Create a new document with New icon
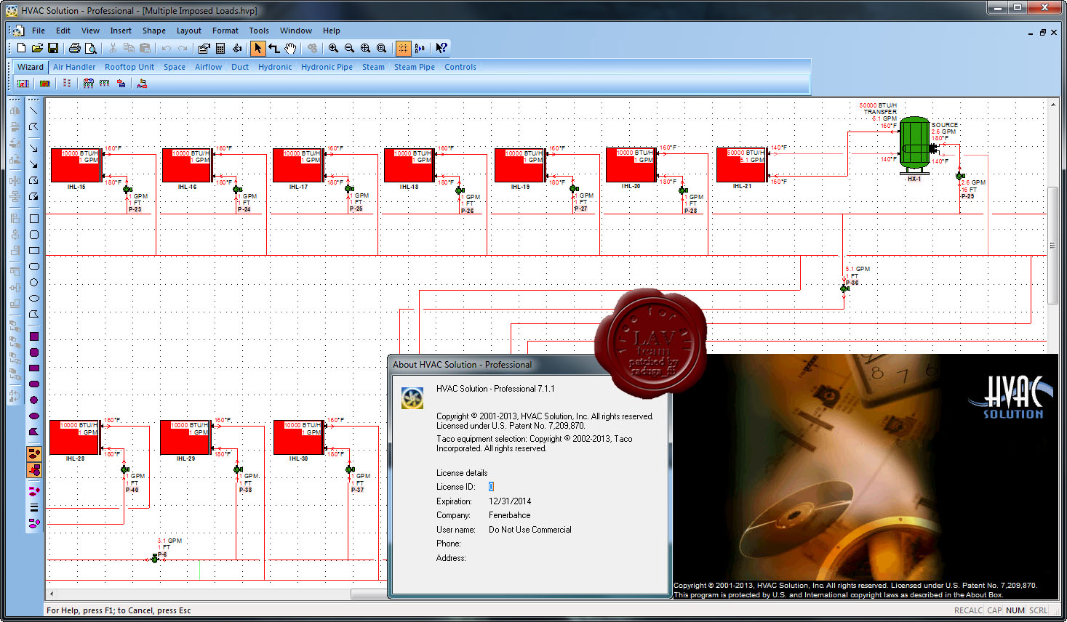Viewport: 1067px width, 622px height. 21,48
